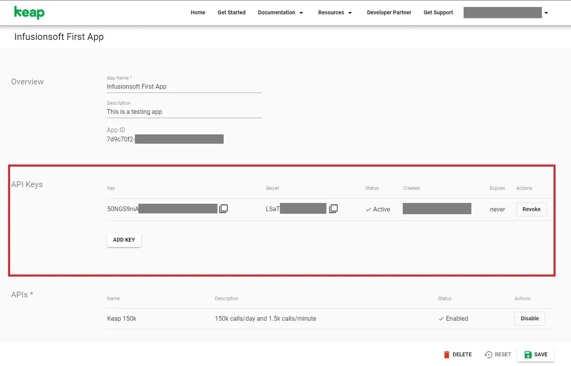Click '150k calls/day and 1.5k calls/minute' text
Screen dimensions: 571x366
coord(266,319)
